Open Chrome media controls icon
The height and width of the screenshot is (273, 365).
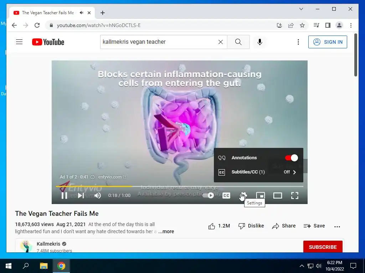[x=317, y=25]
